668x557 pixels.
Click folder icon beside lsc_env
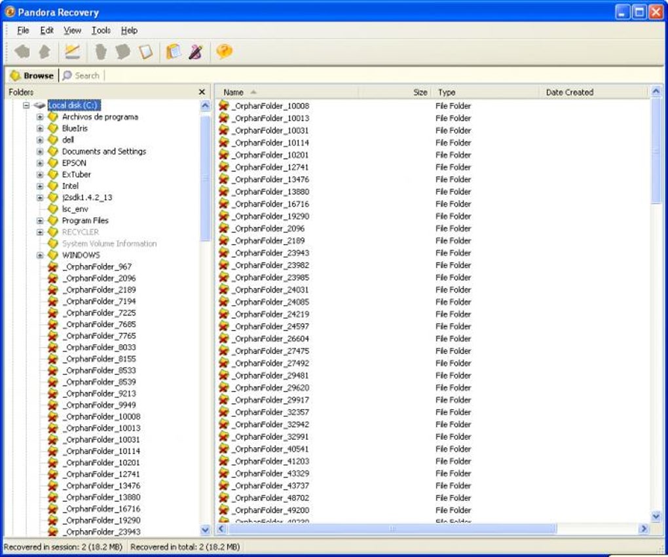52,209
